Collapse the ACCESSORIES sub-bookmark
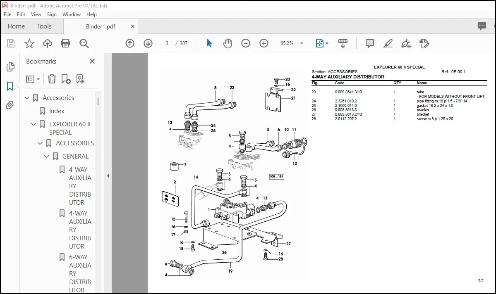 click(40, 143)
